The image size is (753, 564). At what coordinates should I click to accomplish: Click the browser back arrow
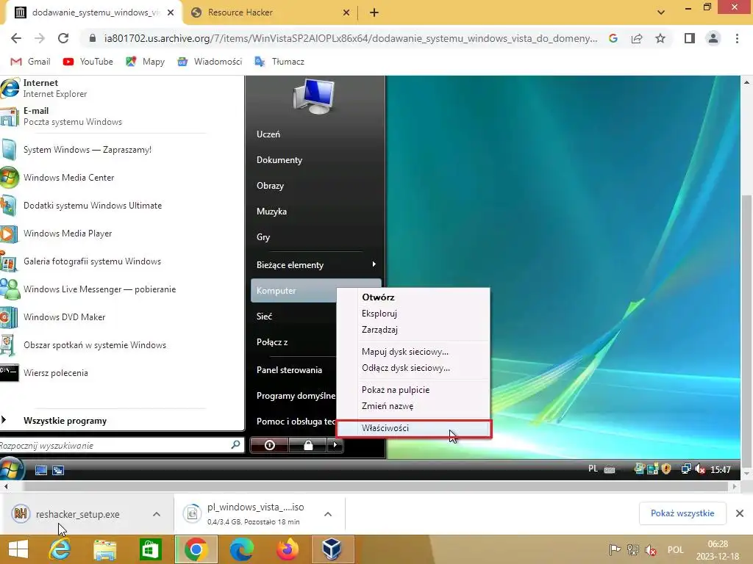[16, 38]
